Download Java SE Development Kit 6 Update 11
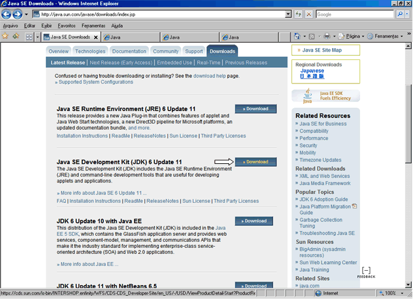This screenshot has width=413, height=299. (255, 162)
